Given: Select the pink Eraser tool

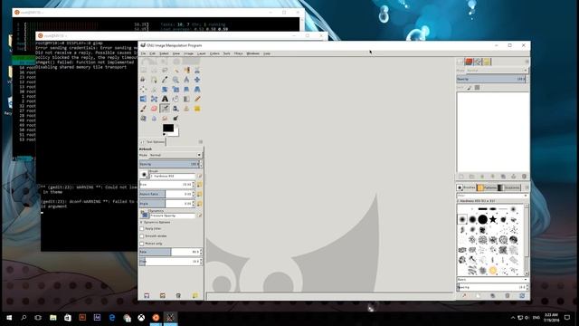Looking at the screenshot, I should [154, 109].
